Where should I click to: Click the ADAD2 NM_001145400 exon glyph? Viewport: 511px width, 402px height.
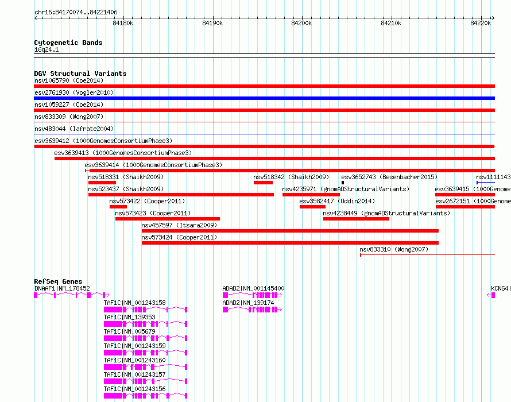pos(252,295)
